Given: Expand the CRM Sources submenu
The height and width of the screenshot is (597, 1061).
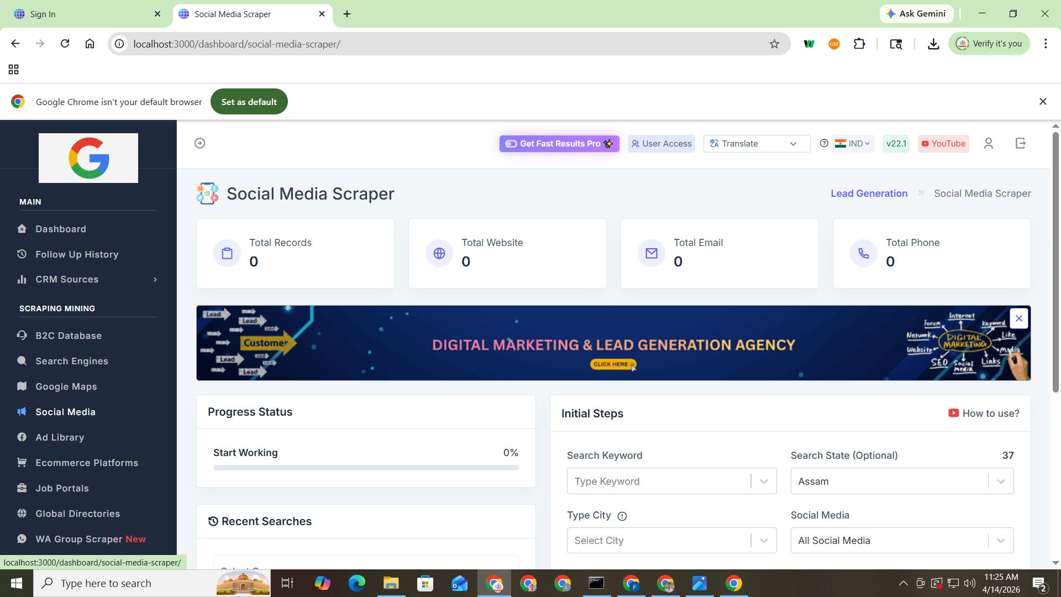Looking at the screenshot, I should tap(88, 280).
